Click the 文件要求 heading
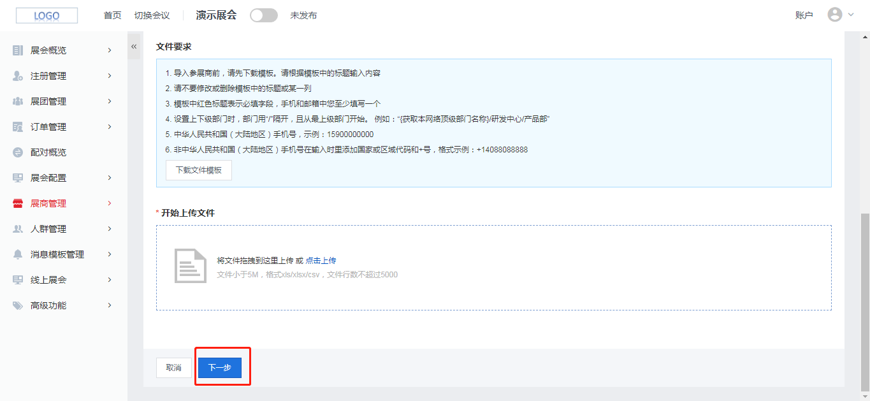Screen dimensions: 870x401 (x=174, y=47)
